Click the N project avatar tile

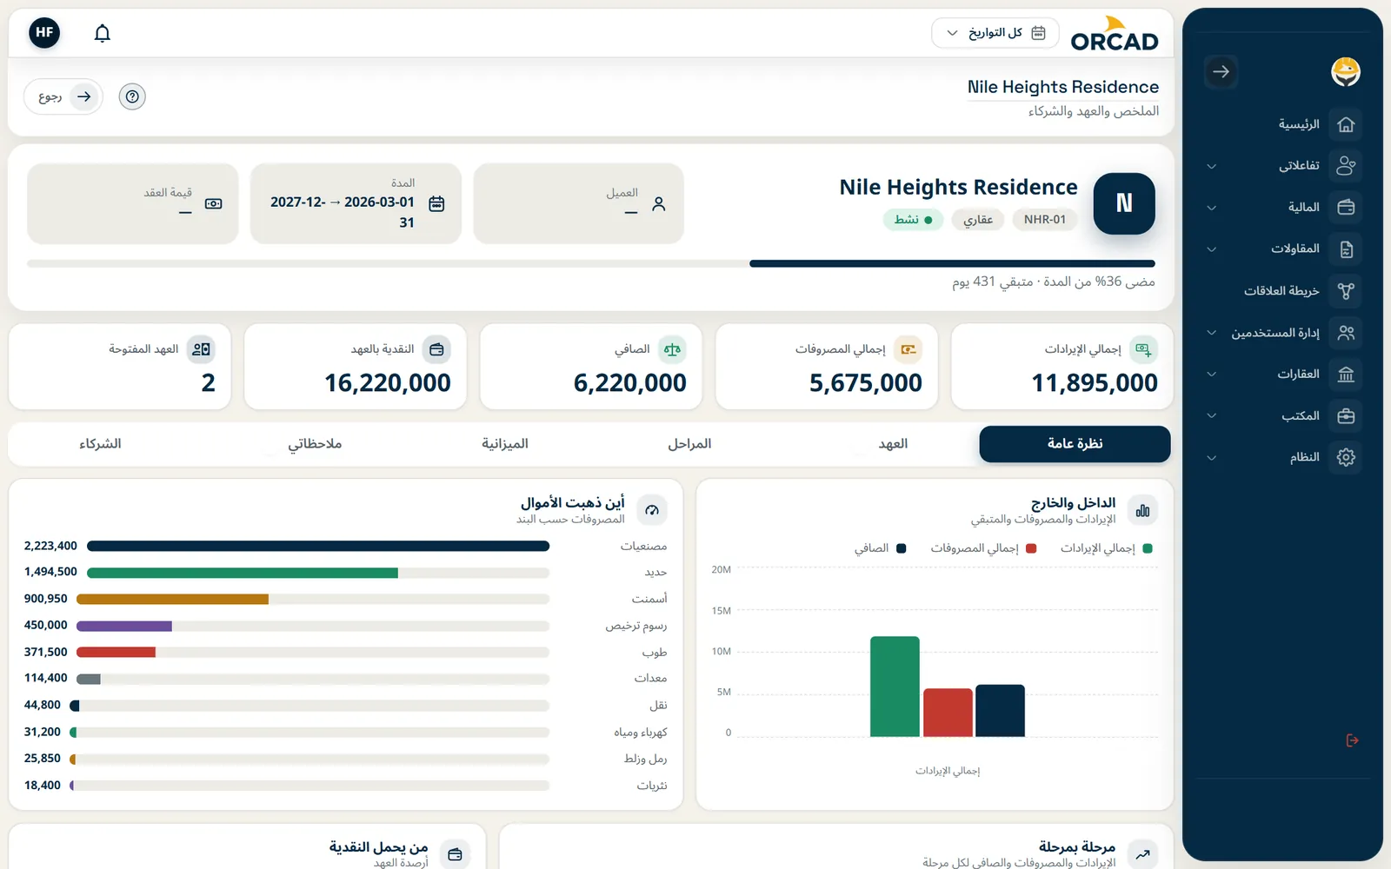pyautogui.click(x=1124, y=203)
